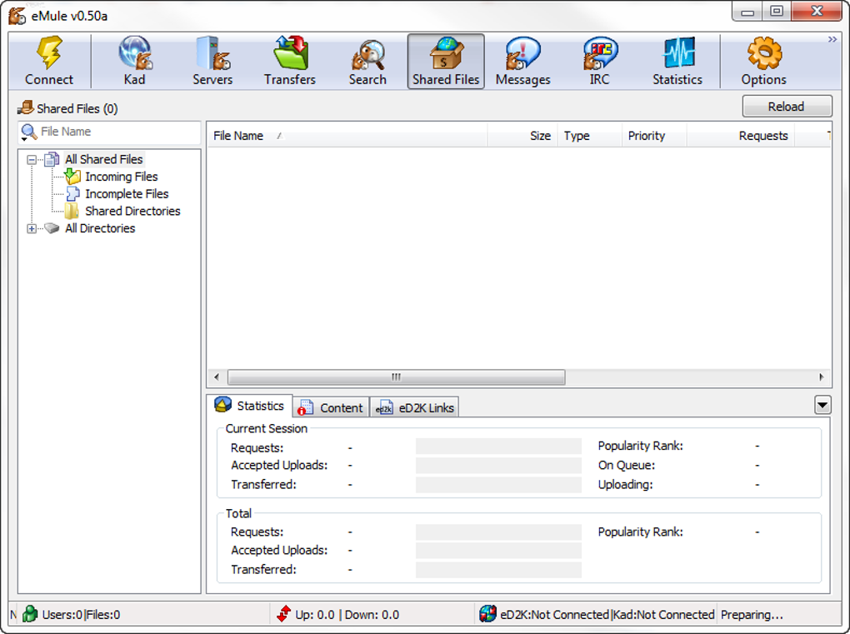Switch to the eD2K Links tab
Screen dimensions: 850x634
pos(415,407)
